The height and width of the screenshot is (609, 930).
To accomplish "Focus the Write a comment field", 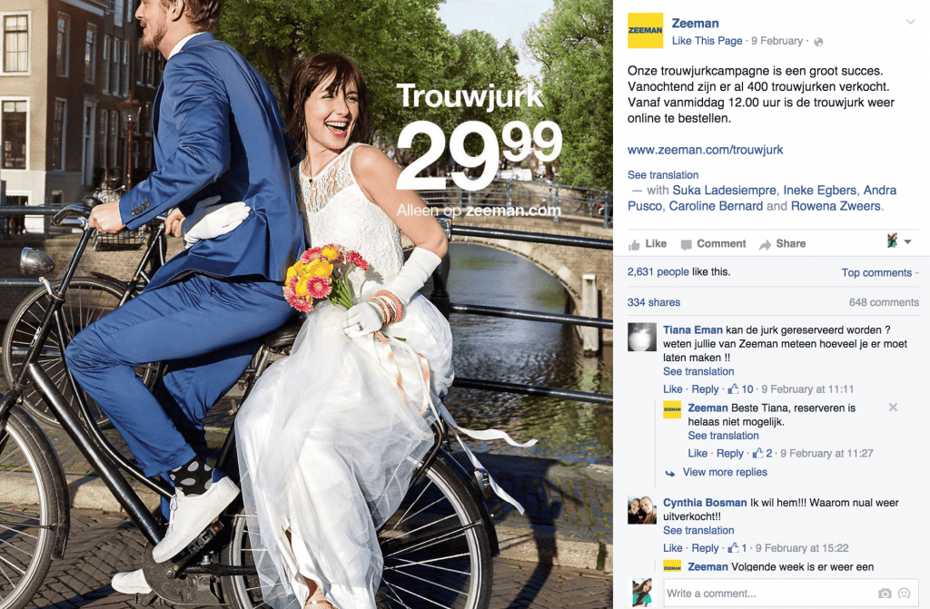I will tap(791, 593).
